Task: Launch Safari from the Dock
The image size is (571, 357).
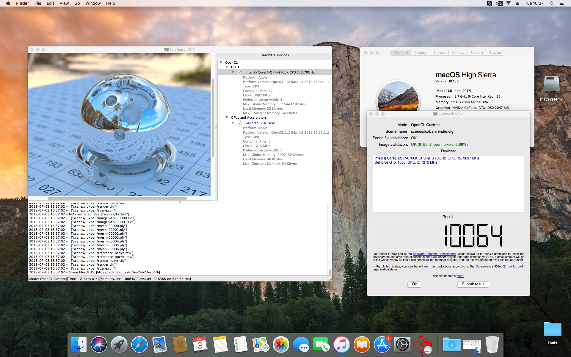Action: pos(139,345)
